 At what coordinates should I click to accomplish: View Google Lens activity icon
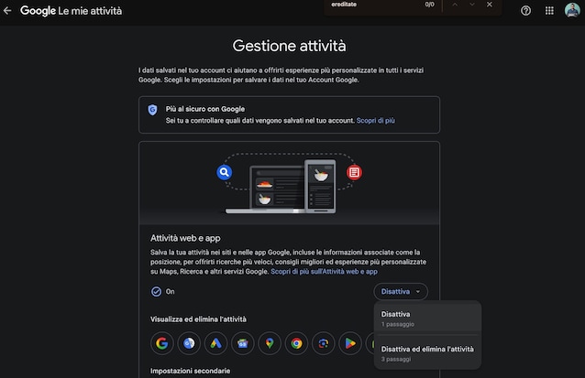324,343
